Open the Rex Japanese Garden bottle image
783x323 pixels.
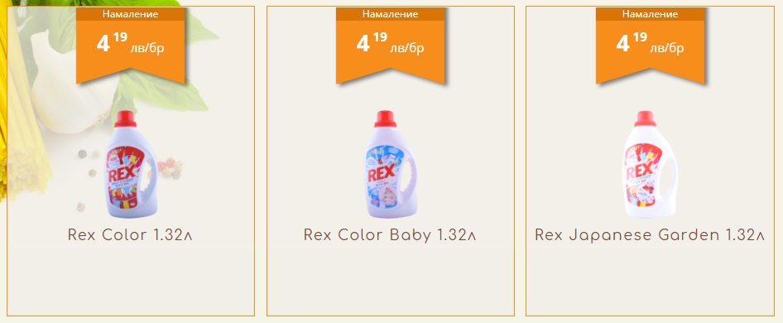[x=651, y=165]
